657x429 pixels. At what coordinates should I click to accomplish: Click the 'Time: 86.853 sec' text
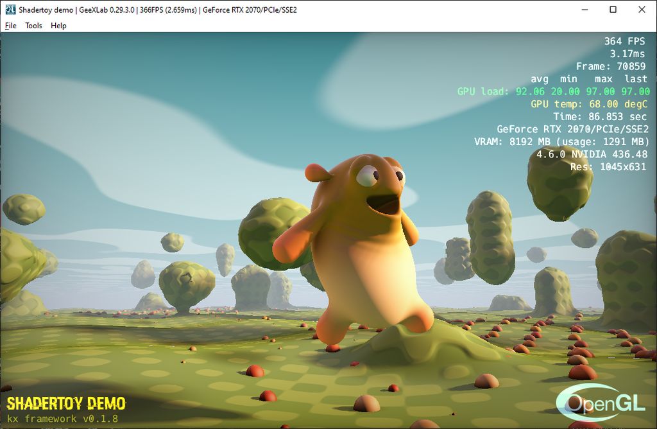coord(600,117)
